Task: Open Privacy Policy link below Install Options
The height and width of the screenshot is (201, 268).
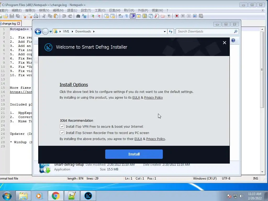Action: click(x=153, y=98)
